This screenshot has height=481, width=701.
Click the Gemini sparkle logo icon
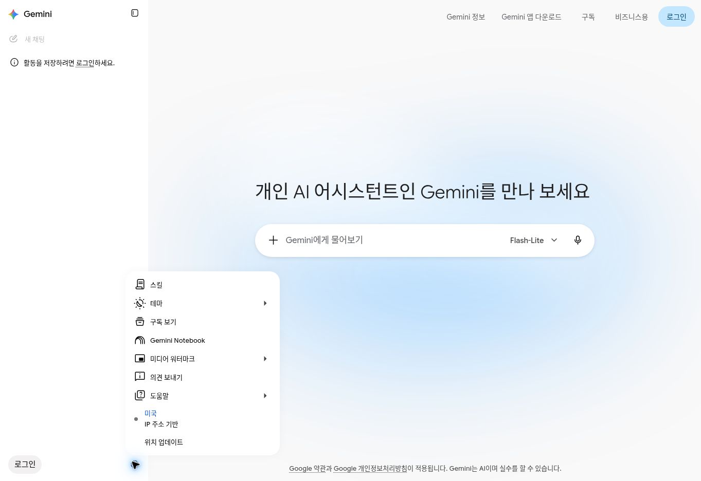[13, 14]
